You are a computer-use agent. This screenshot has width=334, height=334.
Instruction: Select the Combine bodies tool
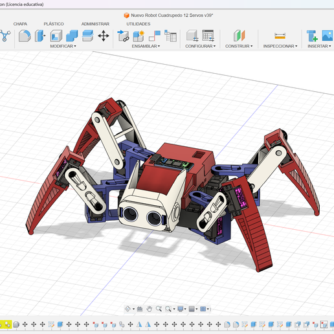(x=72, y=36)
